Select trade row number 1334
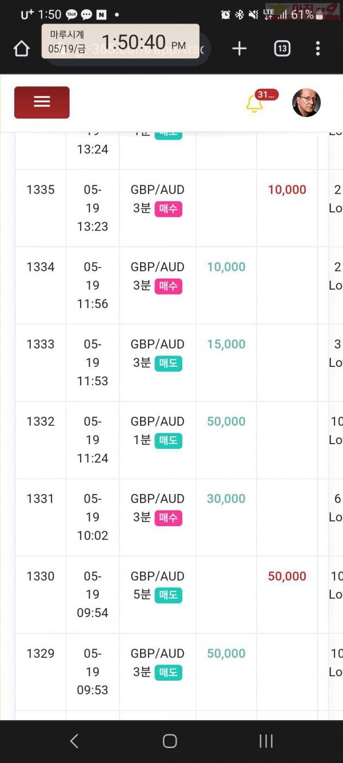343x763 pixels. pos(41,267)
